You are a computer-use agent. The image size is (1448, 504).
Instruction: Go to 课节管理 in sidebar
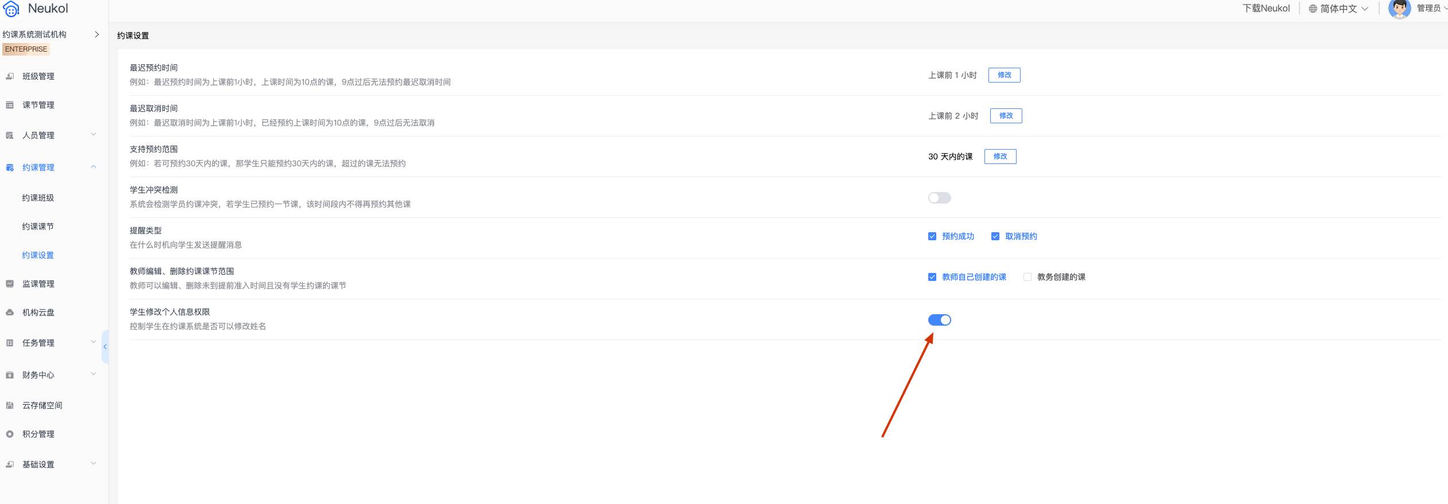38,105
